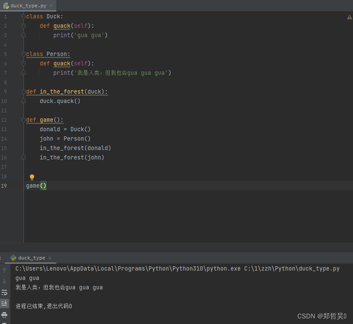Click the inspection warning triangle above the editor
This screenshot has width=353, height=324.
pyautogui.click(x=349, y=17)
